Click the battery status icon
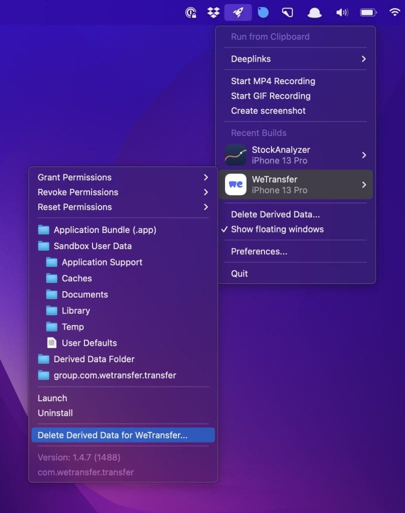The width and height of the screenshot is (405, 513). click(x=368, y=13)
